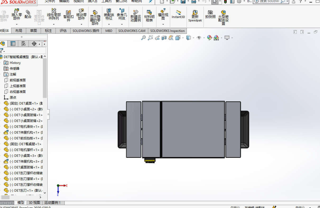320x208 pixels.
Task: Toggle the 显示隐藏的零部件 show hidden components button
Action: tap(95, 17)
